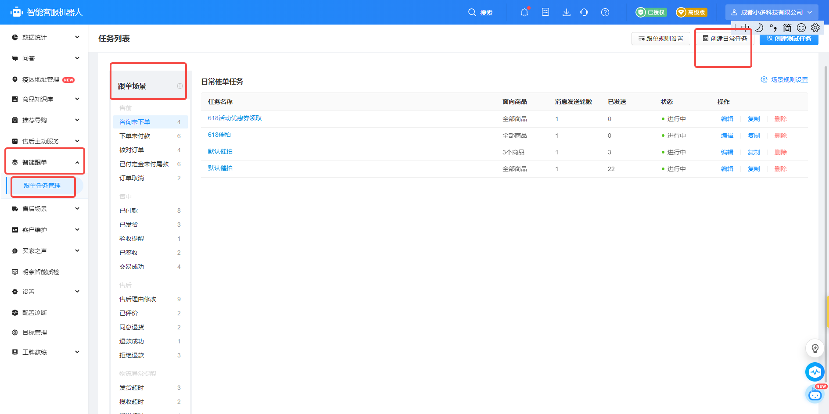Open the 618催拍 task link
Viewport: 829px width, 414px height.
pos(219,135)
